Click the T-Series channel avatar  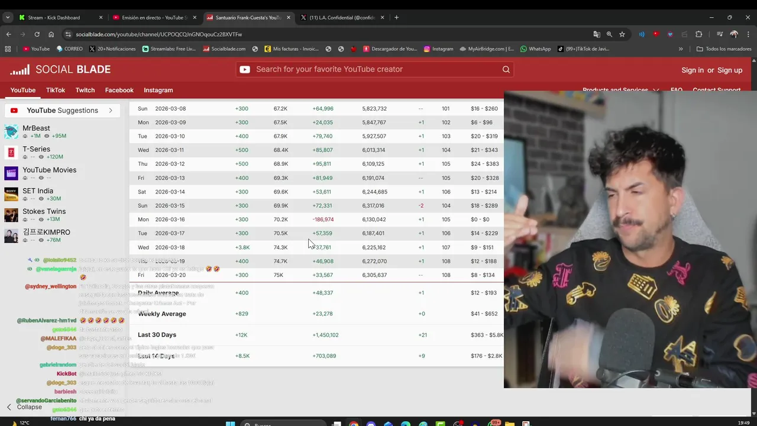[x=11, y=153]
